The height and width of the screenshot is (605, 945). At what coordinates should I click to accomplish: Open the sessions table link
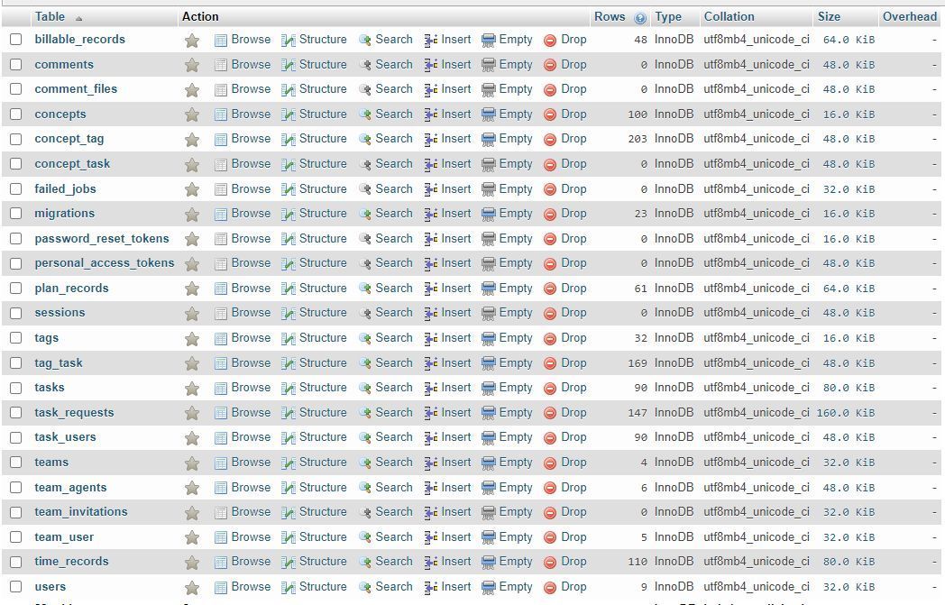tap(60, 313)
